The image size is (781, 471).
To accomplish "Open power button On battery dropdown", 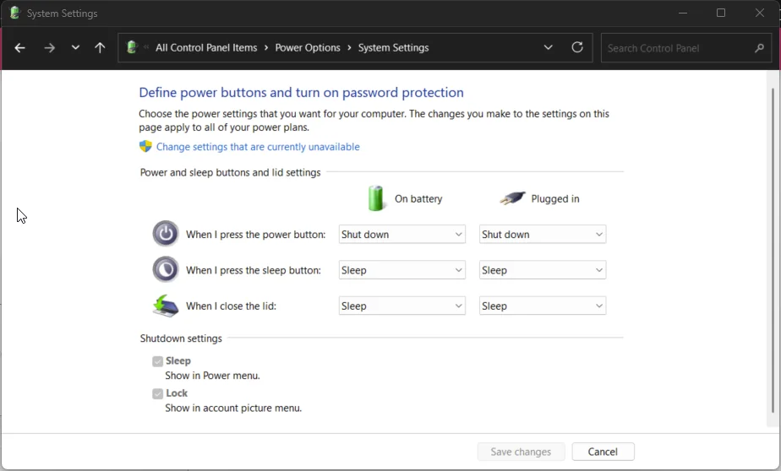I will click(x=402, y=235).
